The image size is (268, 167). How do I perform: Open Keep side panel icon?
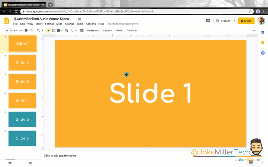pos(263,42)
